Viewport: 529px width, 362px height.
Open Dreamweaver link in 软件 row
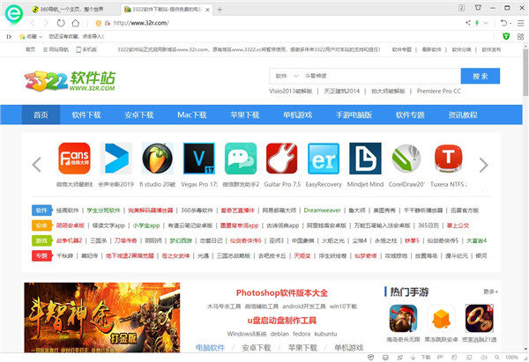coord(322,211)
